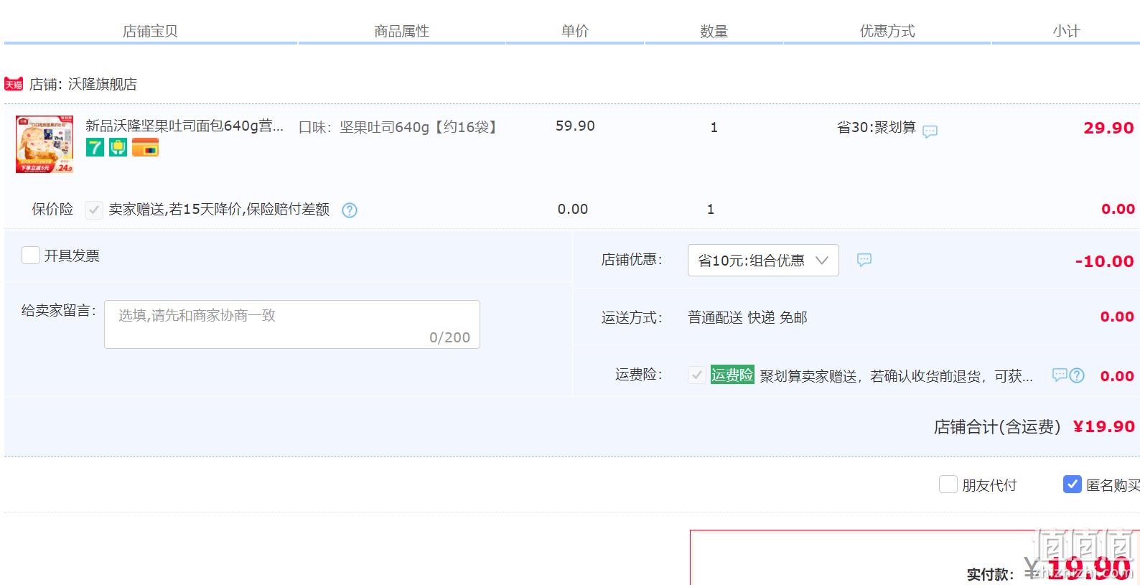1140x585 pixels.
Task: Click the -10.00 shop discount amount
Action: [x=1104, y=261]
